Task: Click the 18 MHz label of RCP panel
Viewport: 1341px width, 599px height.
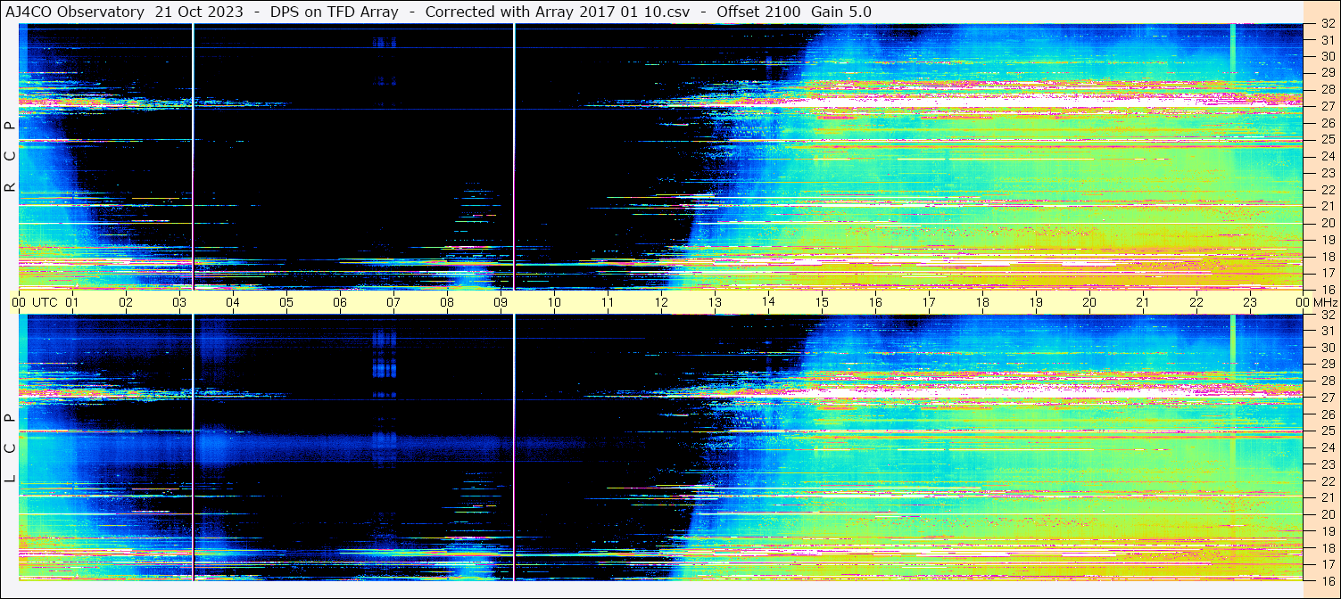Action: [1327, 256]
